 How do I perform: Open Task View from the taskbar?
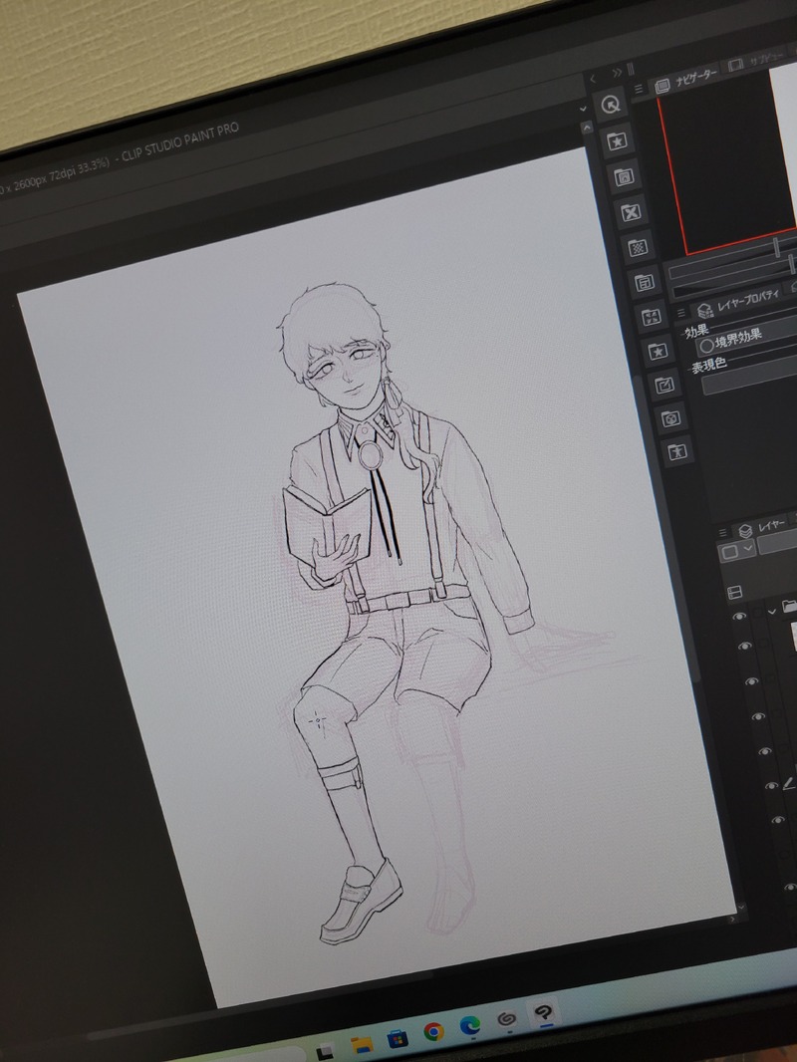(x=326, y=1051)
